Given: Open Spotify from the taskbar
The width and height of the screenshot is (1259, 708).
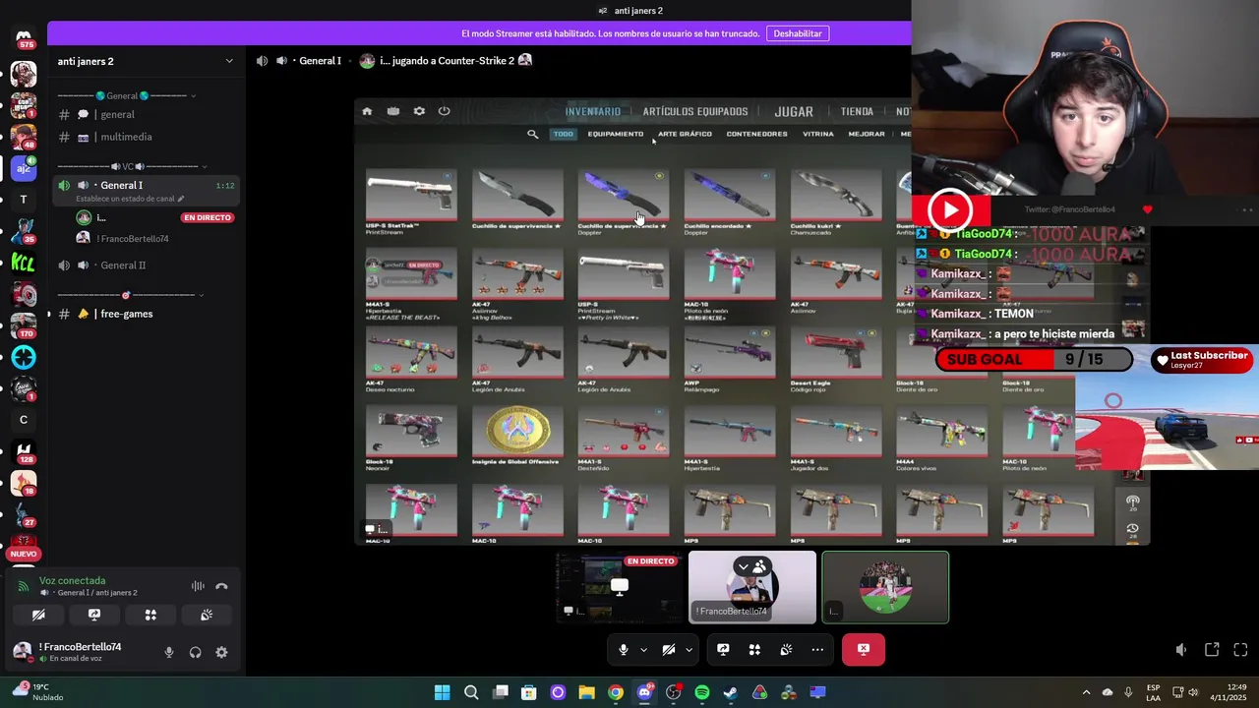Looking at the screenshot, I should click(701, 692).
